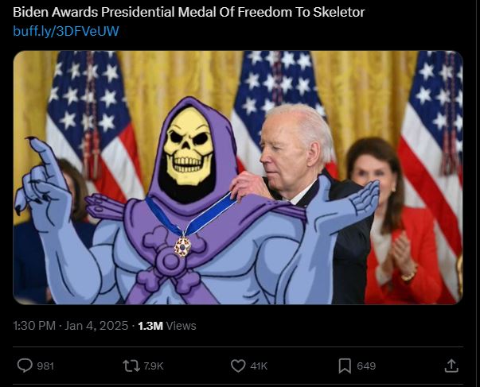Click the share upload icon
The width and height of the screenshot is (480, 387).
click(451, 366)
